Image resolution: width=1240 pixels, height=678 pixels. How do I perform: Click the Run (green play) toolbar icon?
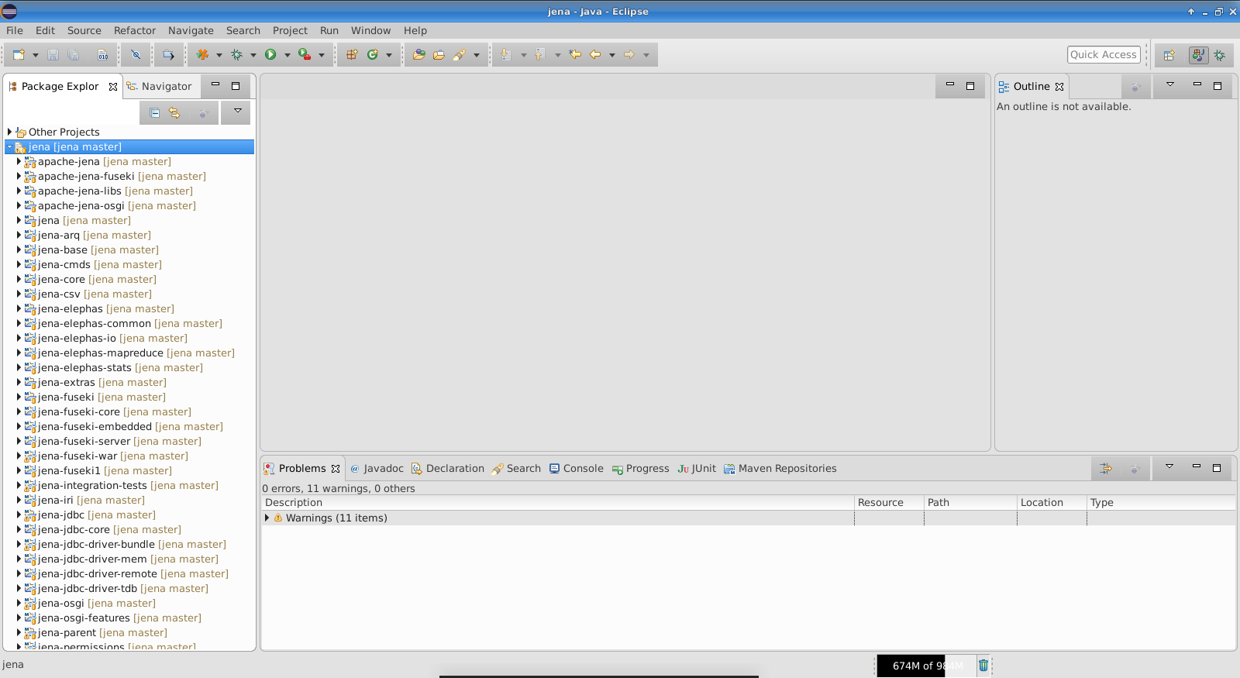(270, 54)
